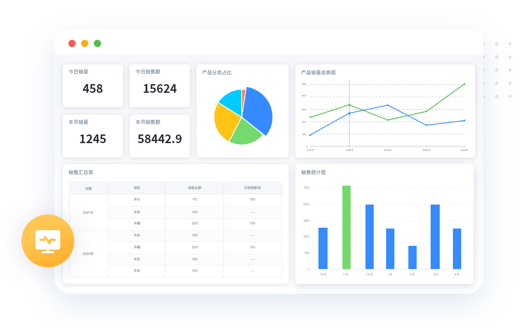The width and height of the screenshot is (528, 330).
Task: Click the 销售统计图 panel title
Action: click(x=313, y=172)
